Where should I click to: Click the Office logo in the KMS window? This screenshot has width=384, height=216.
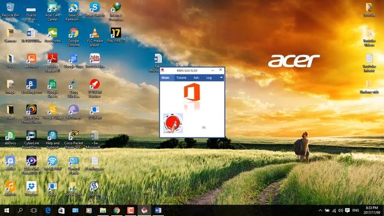tap(192, 92)
